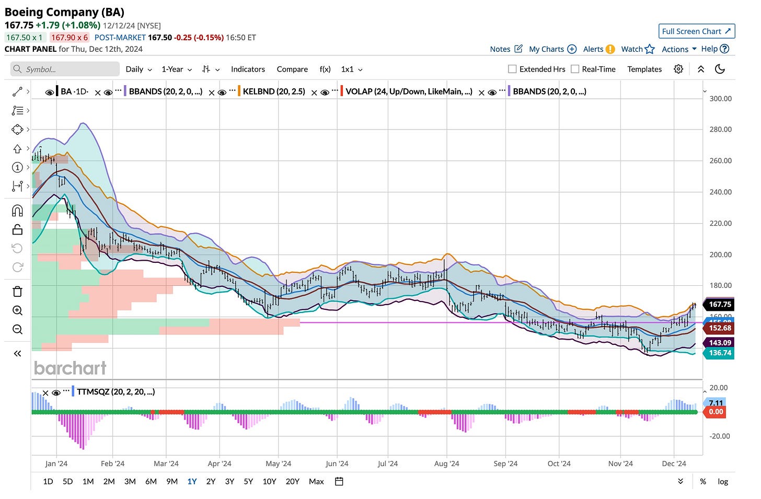Toggle visibility of the KELBND indicator

222,92
